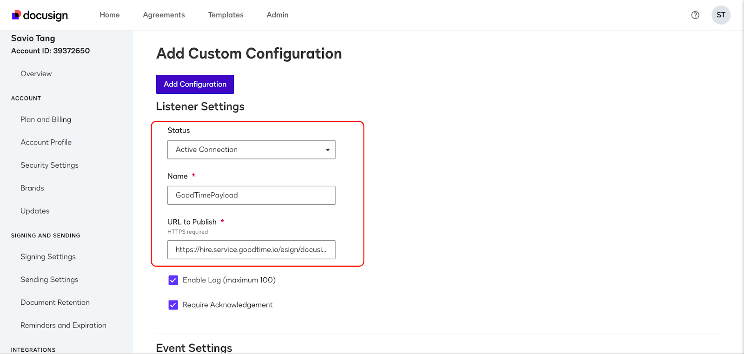
Task: Open Signing Settings in sidebar
Action: 48,256
